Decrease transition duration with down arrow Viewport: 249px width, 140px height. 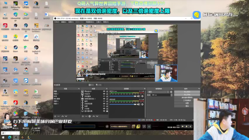coord(171,96)
